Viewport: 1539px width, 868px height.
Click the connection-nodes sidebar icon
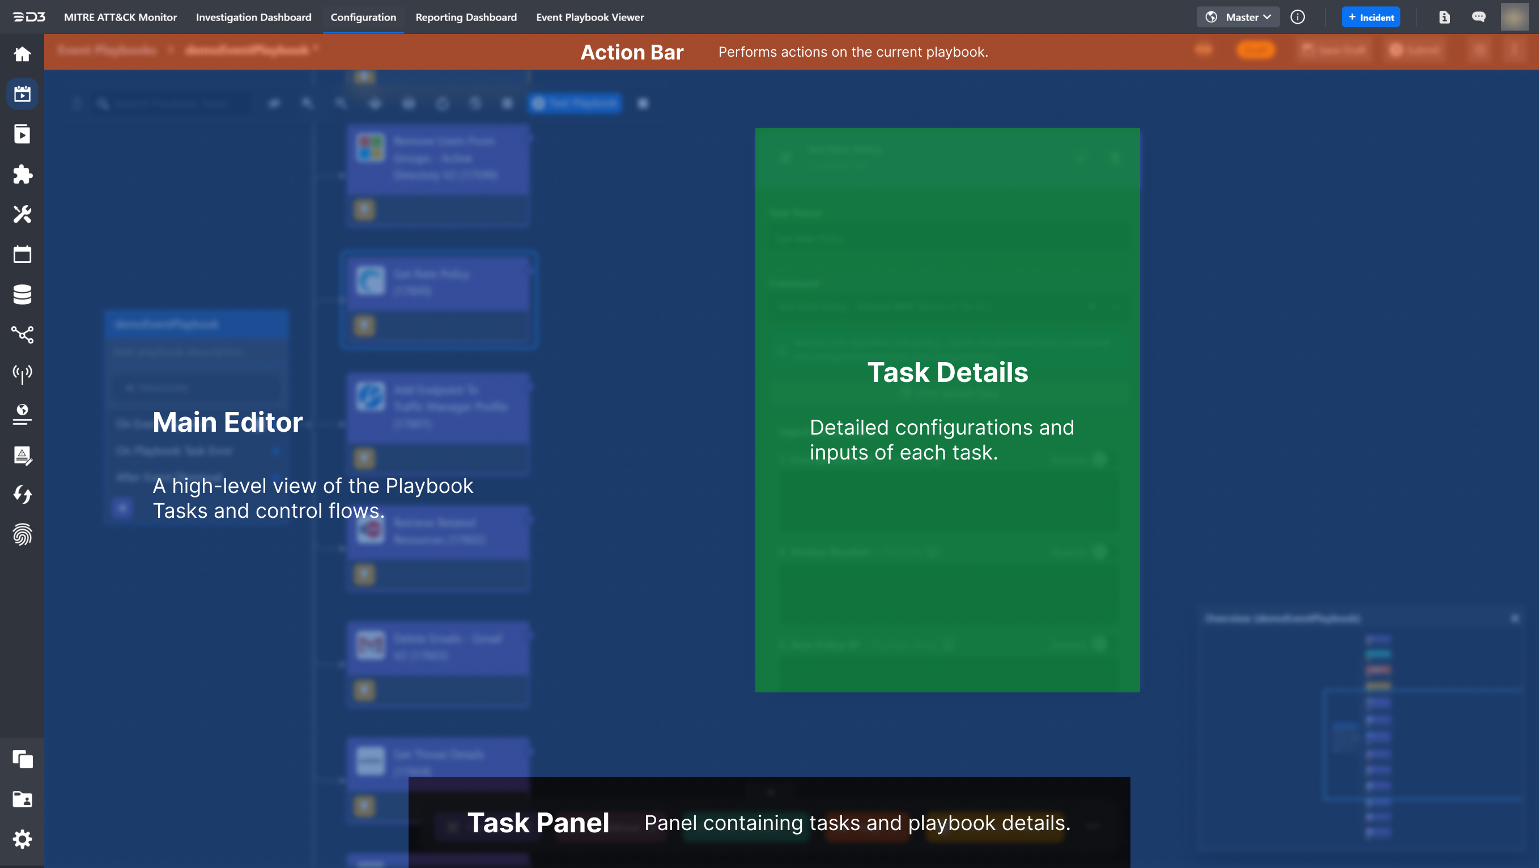pyautogui.click(x=22, y=335)
